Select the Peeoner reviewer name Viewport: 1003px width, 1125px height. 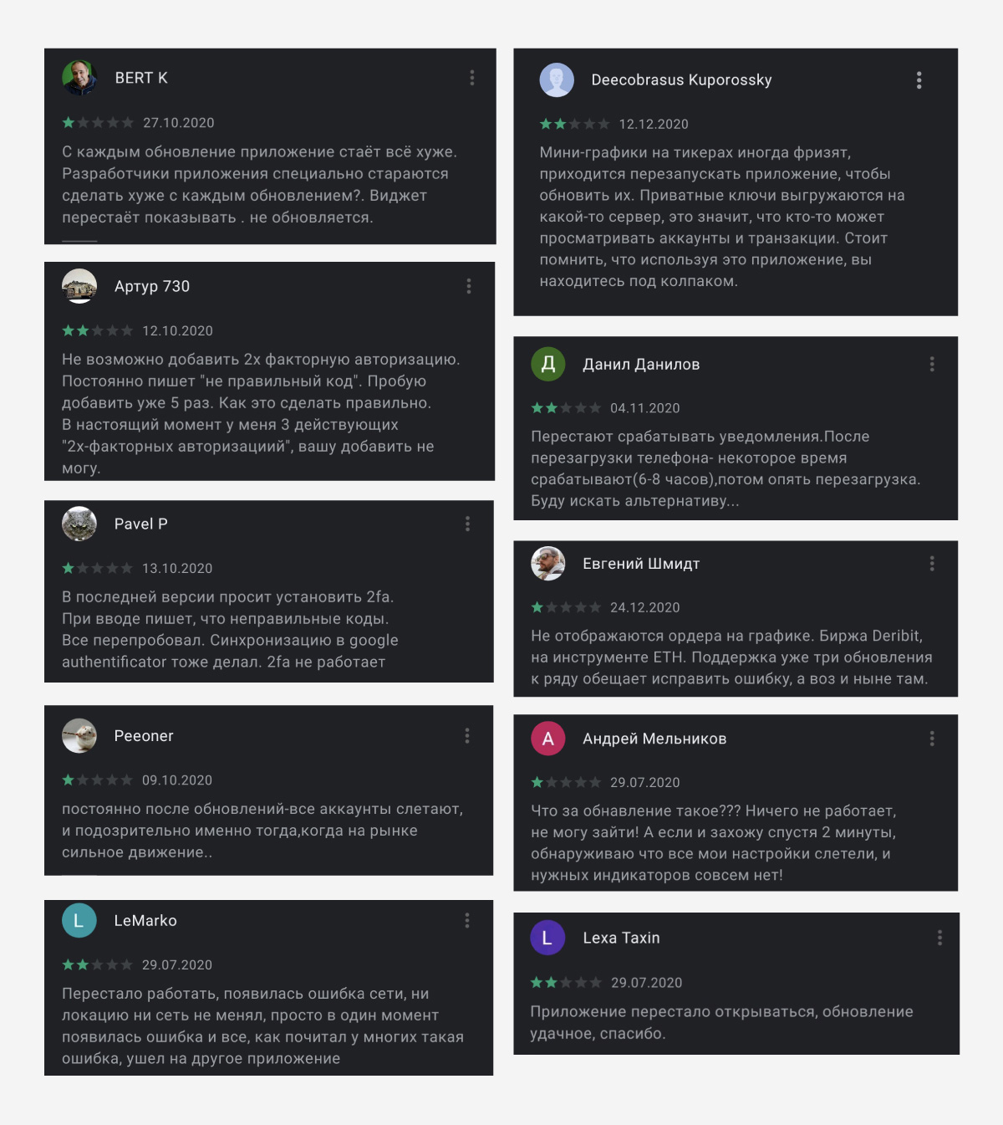[x=144, y=736]
